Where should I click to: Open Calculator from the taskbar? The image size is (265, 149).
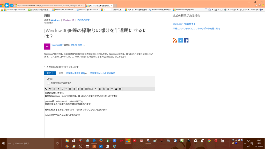point(223,141)
